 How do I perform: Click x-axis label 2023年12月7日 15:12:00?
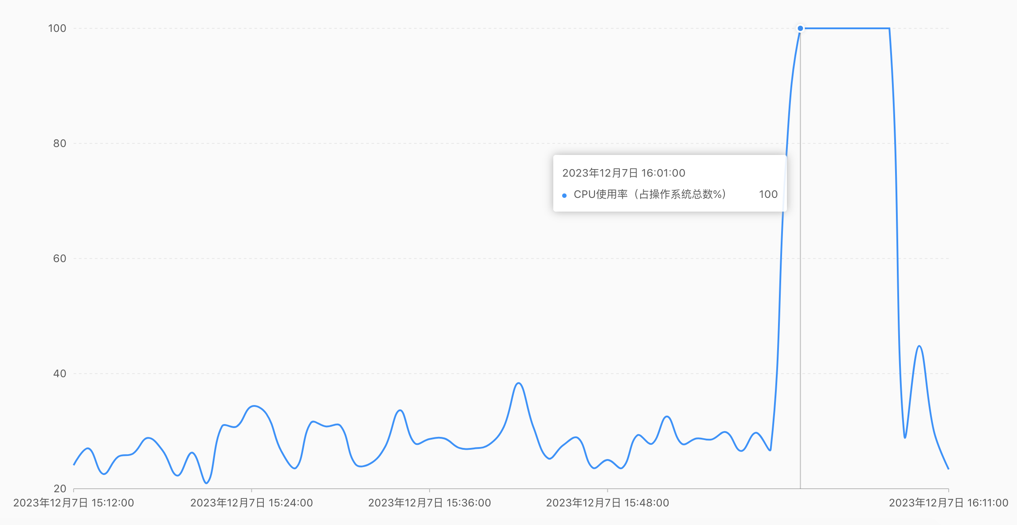(74, 503)
